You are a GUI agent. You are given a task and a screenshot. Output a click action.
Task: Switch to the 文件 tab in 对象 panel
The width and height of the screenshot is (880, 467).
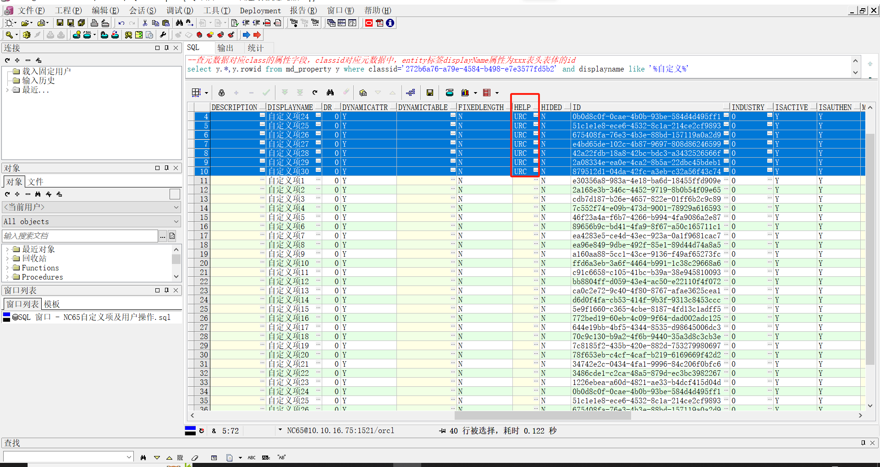(x=35, y=182)
